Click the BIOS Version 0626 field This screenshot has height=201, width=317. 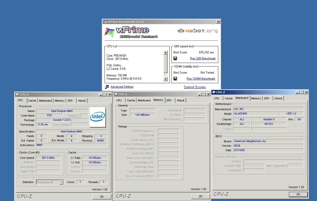[x=268, y=146]
